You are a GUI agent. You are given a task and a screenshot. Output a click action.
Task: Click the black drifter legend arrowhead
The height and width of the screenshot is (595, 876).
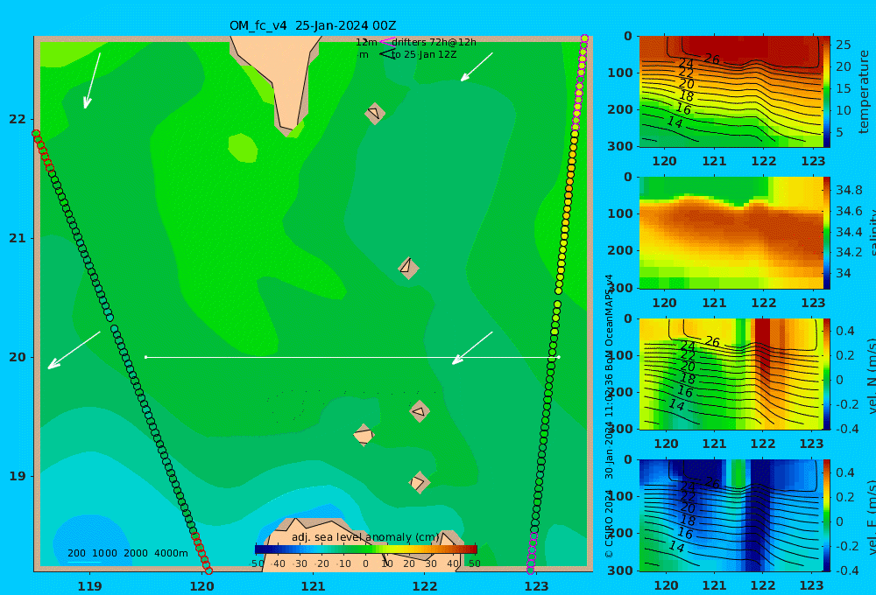point(387,54)
